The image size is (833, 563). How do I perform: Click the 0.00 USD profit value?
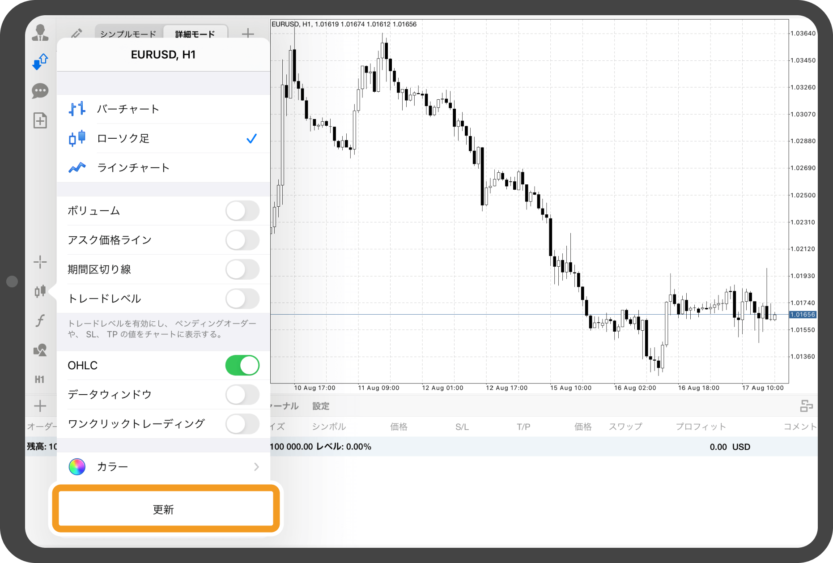(730, 447)
